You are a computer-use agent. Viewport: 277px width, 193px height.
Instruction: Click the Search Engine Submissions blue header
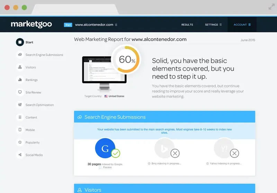[164, 117]
